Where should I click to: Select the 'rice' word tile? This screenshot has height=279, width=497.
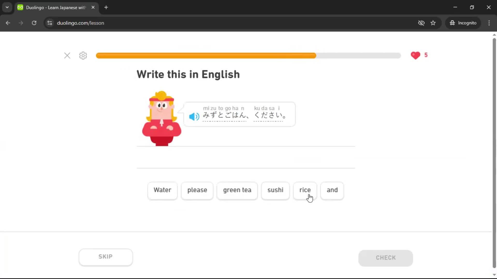[305, 191]
